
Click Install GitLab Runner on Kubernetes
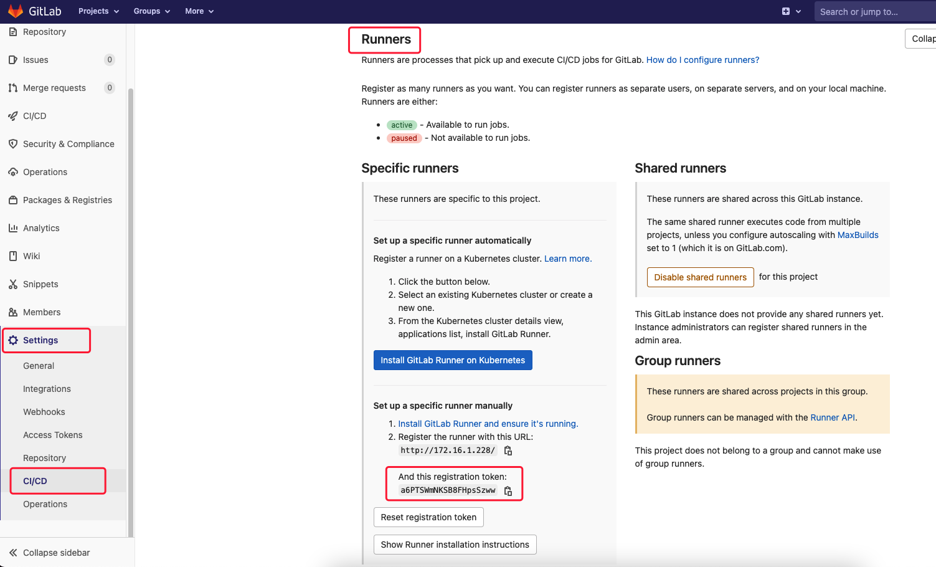453,360
